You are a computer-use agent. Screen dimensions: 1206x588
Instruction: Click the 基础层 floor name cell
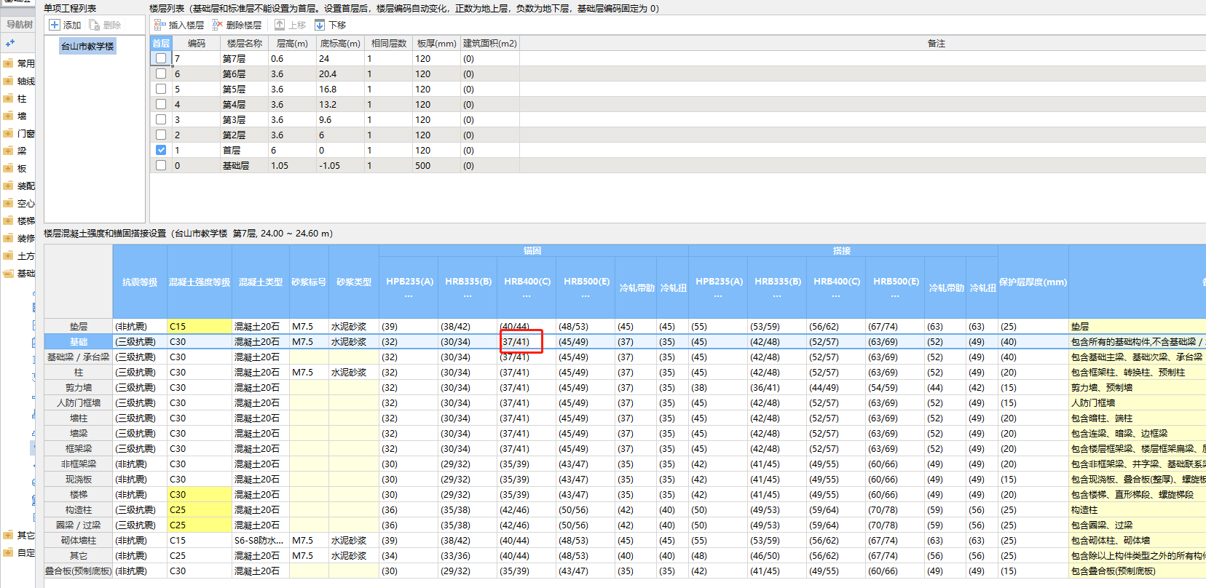click(x=244, y=165)
